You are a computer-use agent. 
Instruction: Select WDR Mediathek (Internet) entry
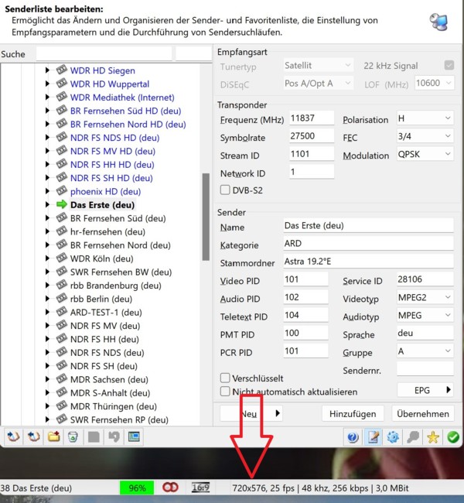click(122, 98)
